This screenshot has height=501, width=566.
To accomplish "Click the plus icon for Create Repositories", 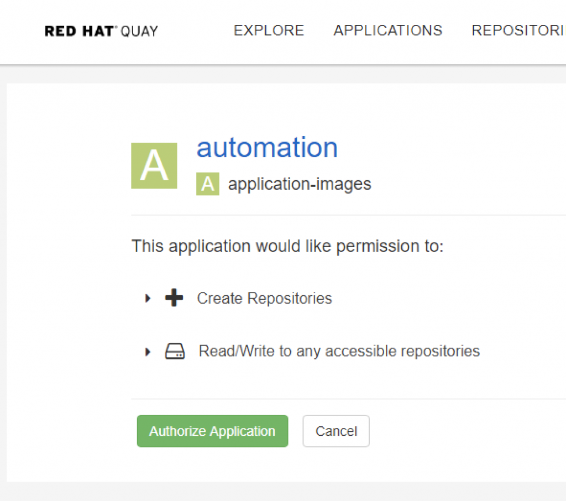I will [x=174, y=298].
